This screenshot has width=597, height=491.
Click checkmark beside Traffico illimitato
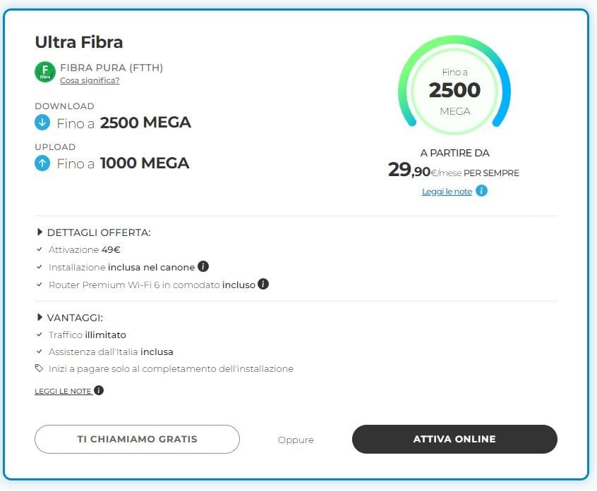point(40,335)
